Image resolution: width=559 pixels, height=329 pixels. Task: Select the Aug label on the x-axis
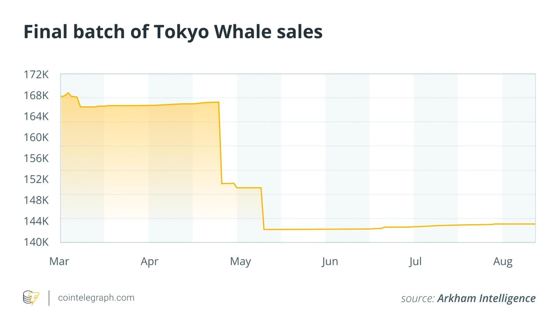tap(503, 261)
